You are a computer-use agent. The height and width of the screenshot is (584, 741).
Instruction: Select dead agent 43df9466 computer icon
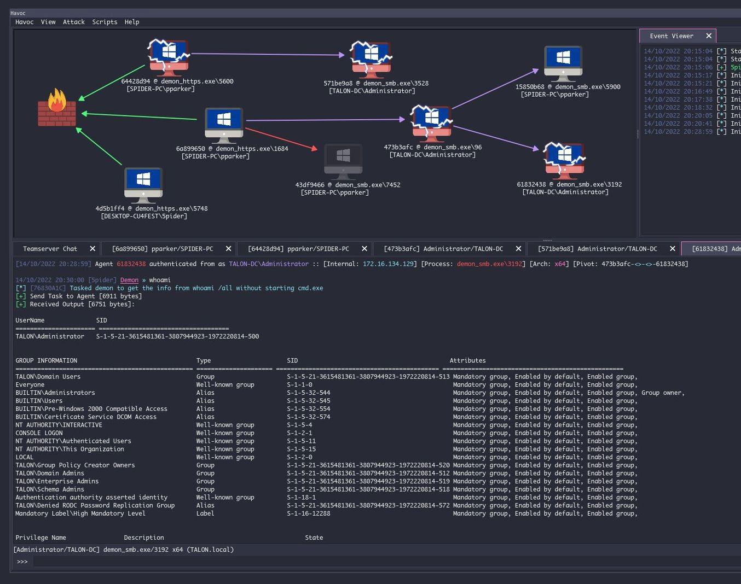343,162
